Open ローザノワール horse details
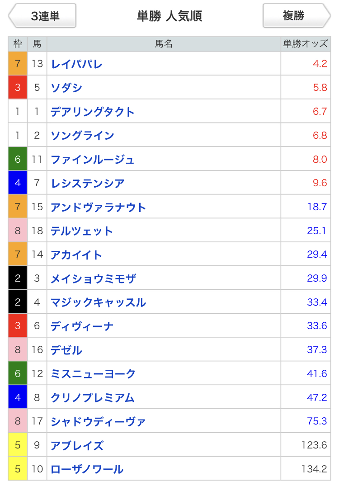 click(x=87, y=469)
